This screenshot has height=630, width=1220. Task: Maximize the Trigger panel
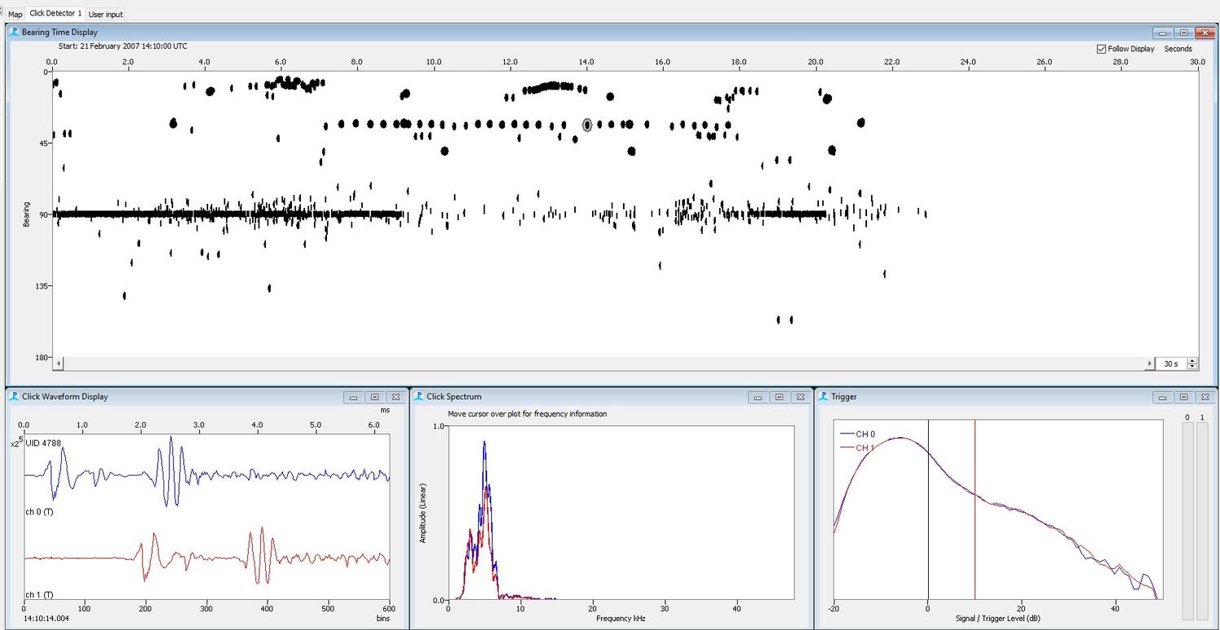(1183, 398)
